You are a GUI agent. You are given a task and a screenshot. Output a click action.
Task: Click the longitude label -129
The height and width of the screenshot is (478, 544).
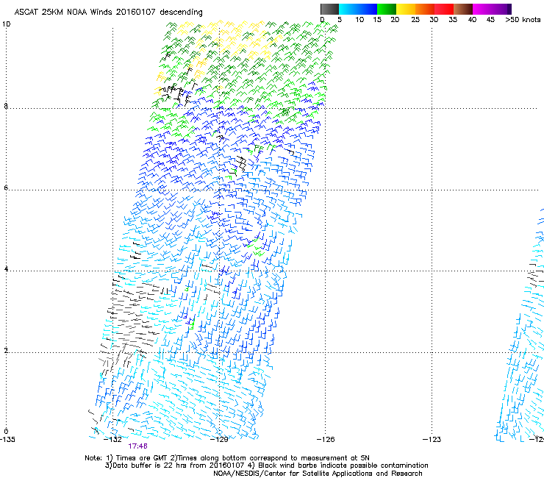click(219, 440)
